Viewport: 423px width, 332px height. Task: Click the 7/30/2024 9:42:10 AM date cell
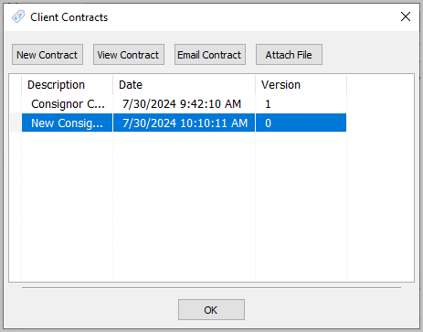pos(184,104)
